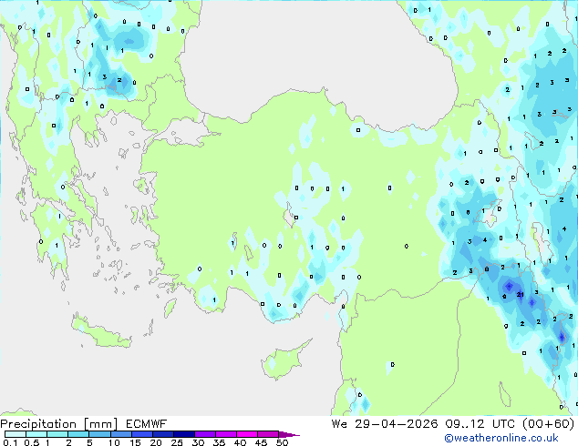
Task: Pick the 35–40 mm legend swatch
Action: point(225,434)
